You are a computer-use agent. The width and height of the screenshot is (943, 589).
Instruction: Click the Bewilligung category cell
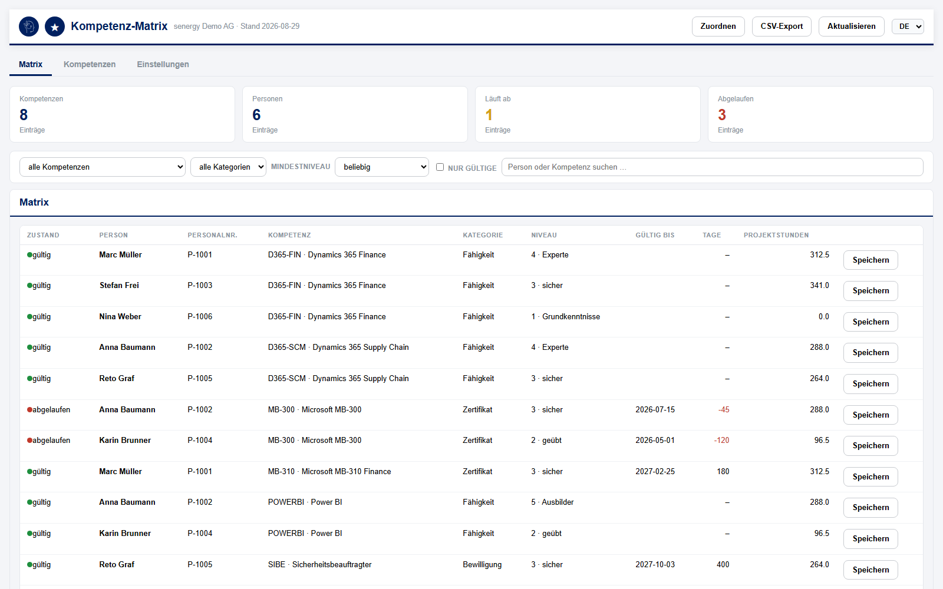(x=482, y=565)
